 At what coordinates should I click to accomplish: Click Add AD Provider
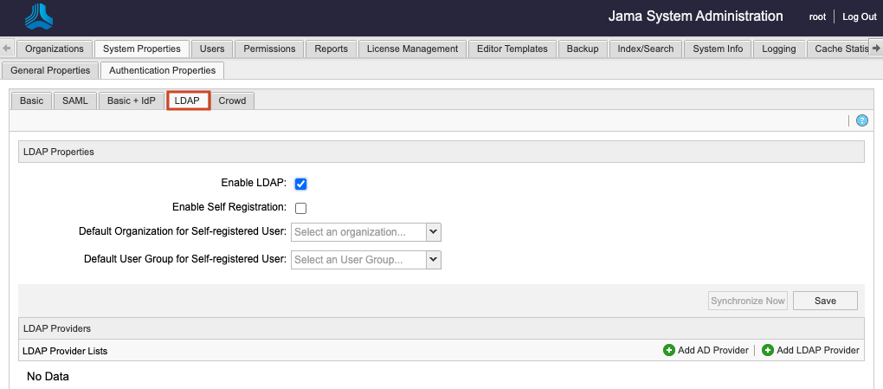coord(706,350)
